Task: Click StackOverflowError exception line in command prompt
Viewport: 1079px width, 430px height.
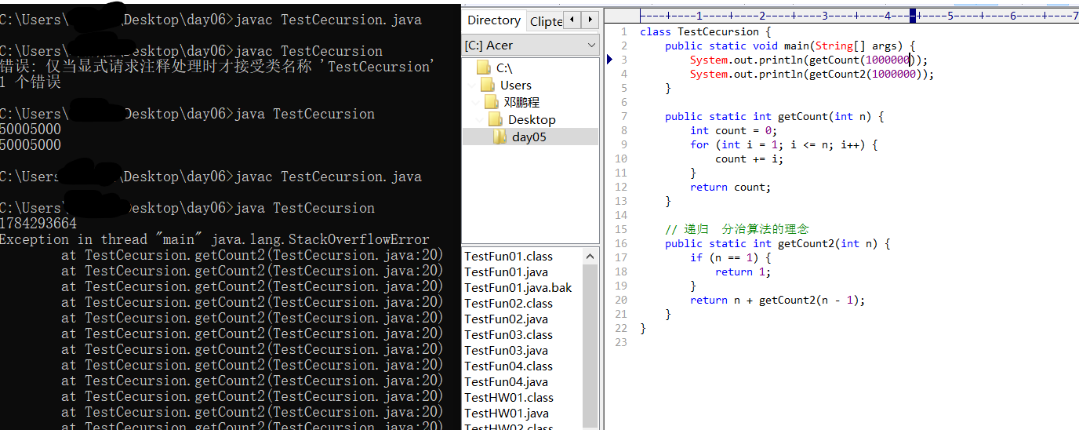Action: (x=215, y=239)
